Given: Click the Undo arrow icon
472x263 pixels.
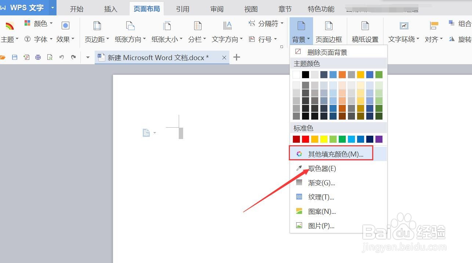Looking at the screenshot, I should 62,57.
